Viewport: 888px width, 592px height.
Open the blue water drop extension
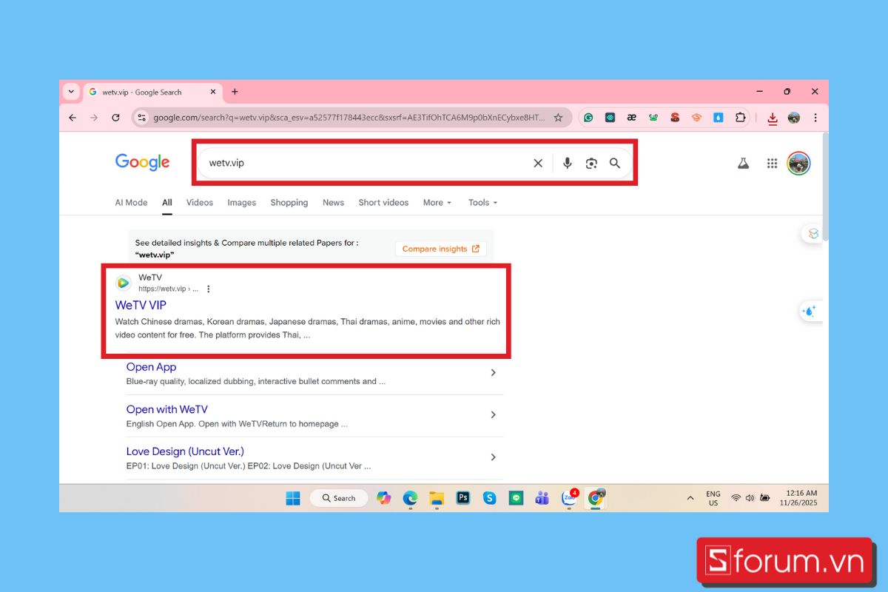(x=718, y=118)
